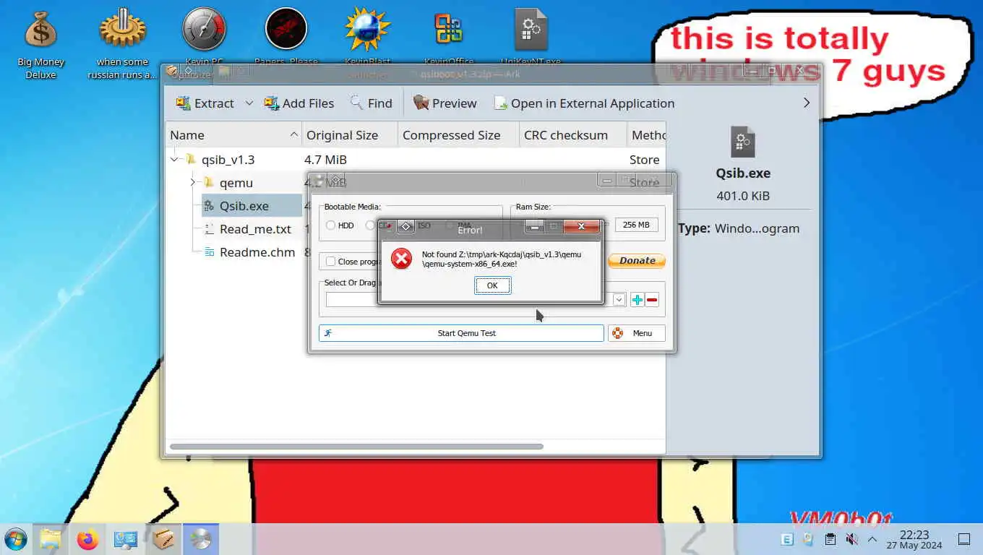
Task: Click Add Files in the Ark toolbar
Action: tap(299, 103)
